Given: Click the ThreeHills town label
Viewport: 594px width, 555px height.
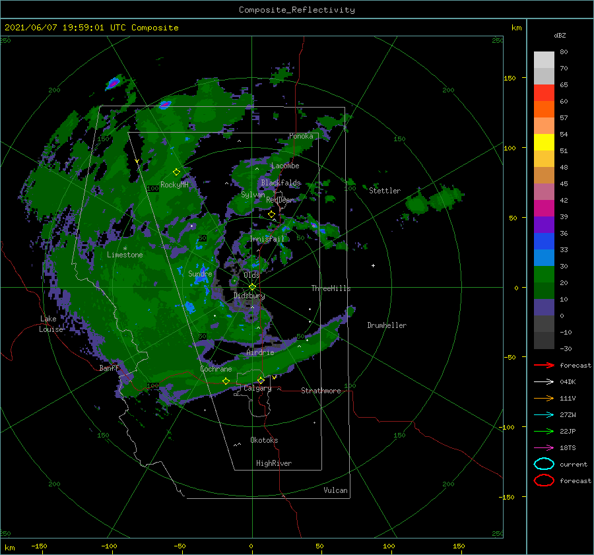Looking at the screenshot, I should (331, 288).
